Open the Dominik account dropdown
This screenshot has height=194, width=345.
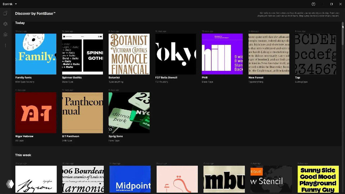coord(10,4)
